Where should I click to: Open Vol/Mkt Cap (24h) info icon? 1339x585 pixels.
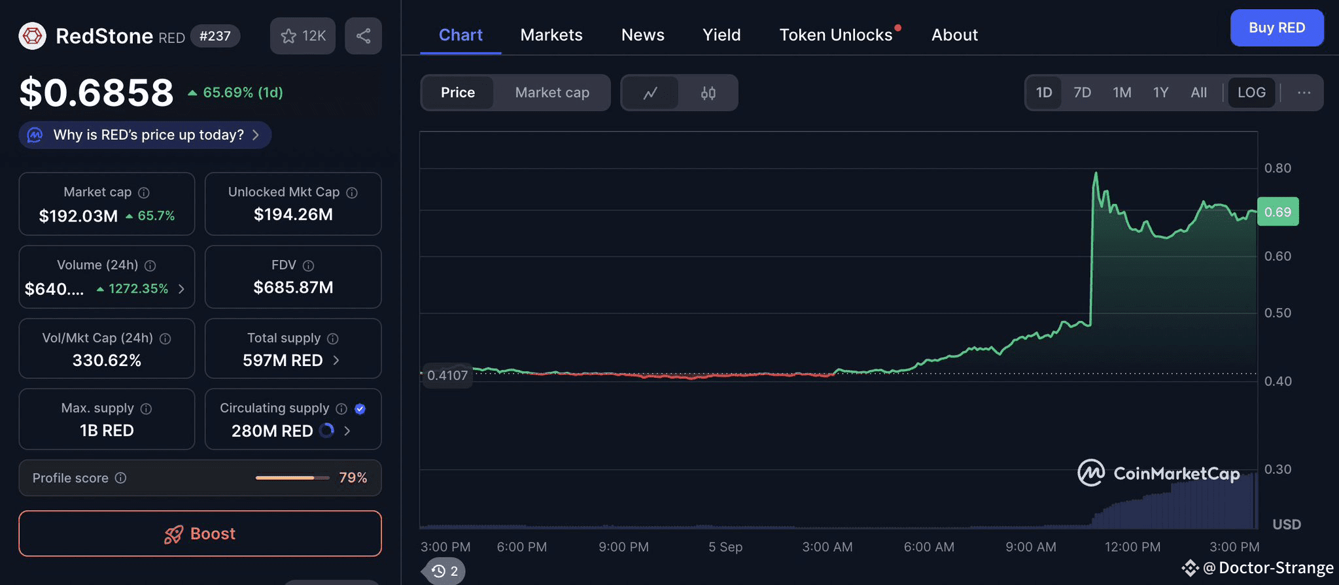165,339
